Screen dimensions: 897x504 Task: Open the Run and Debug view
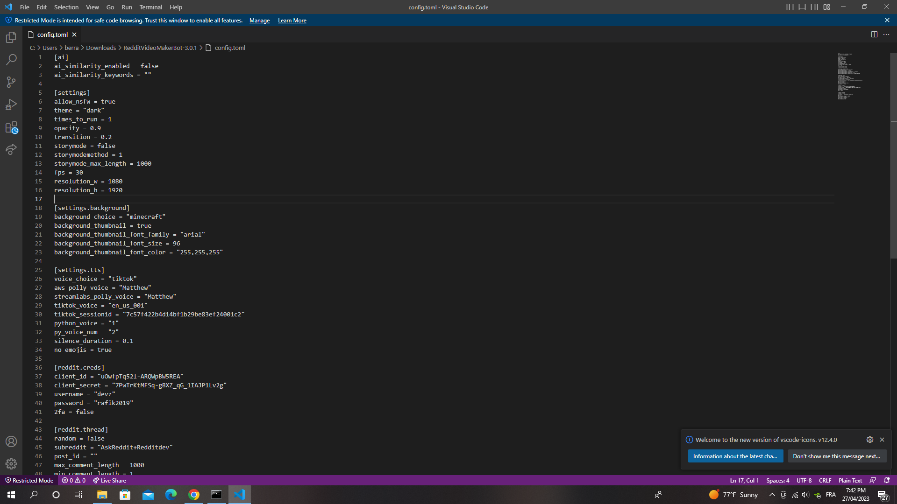click(11, 105)
